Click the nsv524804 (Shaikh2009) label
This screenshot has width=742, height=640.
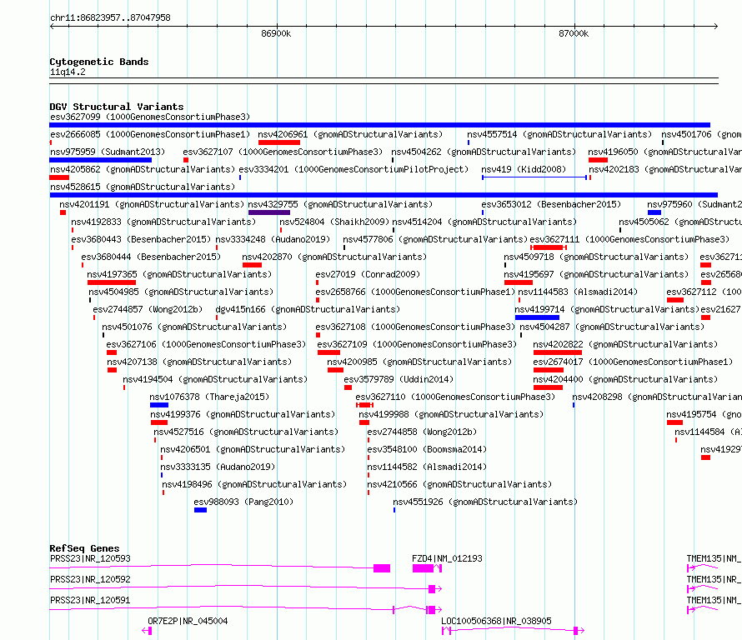pyautogui.click(x=334, y=222)
